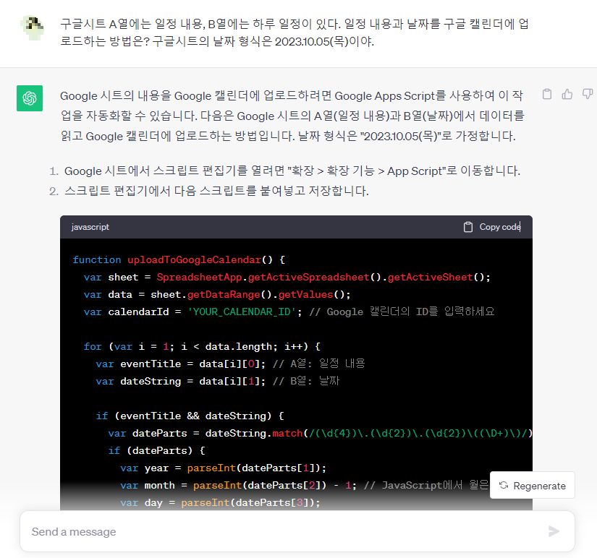Click the 'var day = parseInt' line
This screenshot has width=597, height=558.
pyautogui.click(x=220, y=503)
